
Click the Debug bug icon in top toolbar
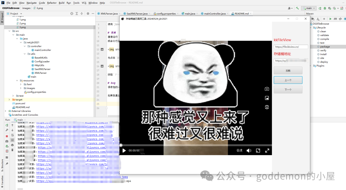point(325,8)
